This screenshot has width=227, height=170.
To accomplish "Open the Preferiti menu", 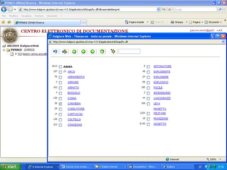I will coord(39,16).
